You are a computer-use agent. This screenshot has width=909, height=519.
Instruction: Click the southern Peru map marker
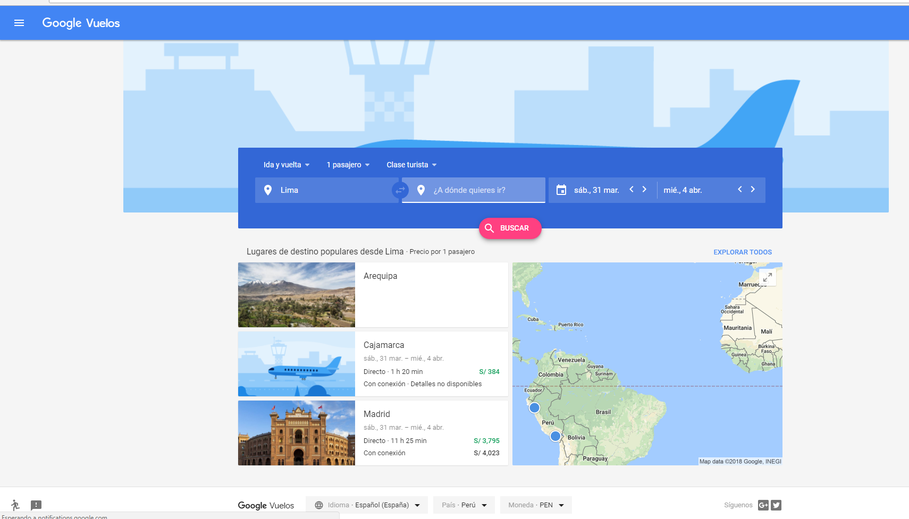tap(555, 436)
